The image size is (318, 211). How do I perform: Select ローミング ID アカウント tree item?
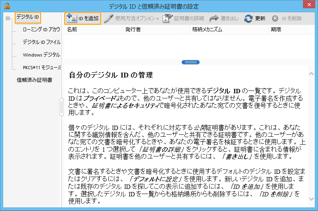[42, 29]
